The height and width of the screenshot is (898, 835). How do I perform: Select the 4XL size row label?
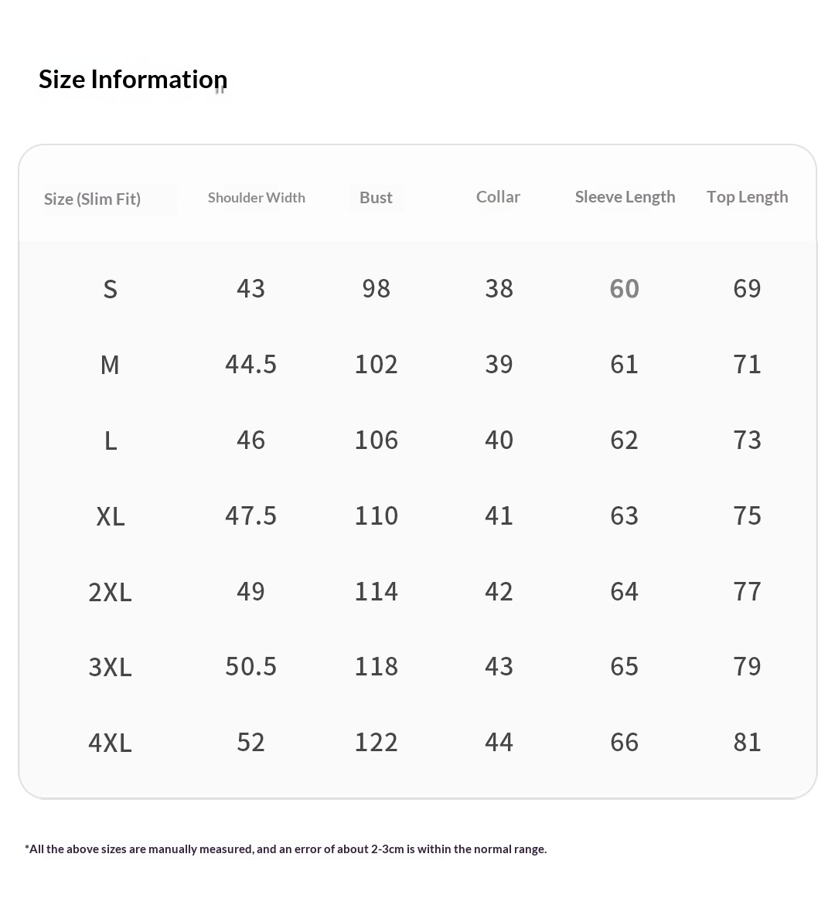click(x=110, y=743)
